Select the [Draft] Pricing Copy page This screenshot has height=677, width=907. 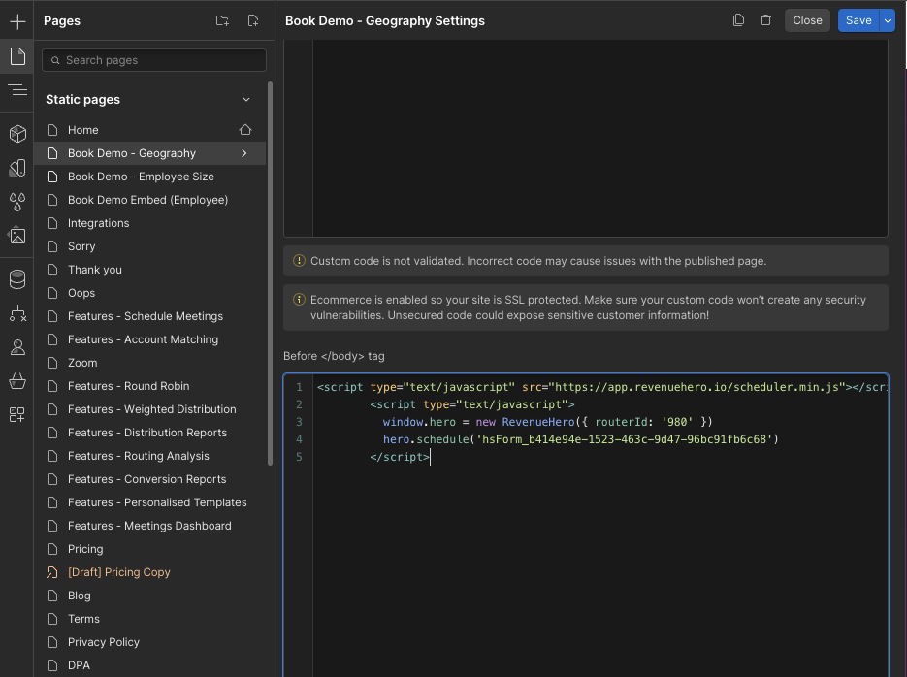pyautogui.click(x=149, y=572)
